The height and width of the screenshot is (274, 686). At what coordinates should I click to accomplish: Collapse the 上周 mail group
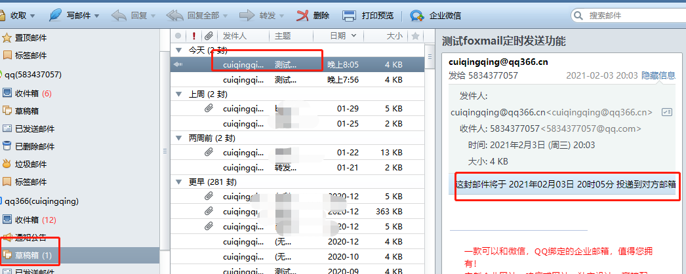[x=179, y=94]
